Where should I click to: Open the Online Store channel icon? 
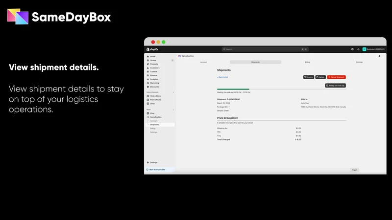148,96
